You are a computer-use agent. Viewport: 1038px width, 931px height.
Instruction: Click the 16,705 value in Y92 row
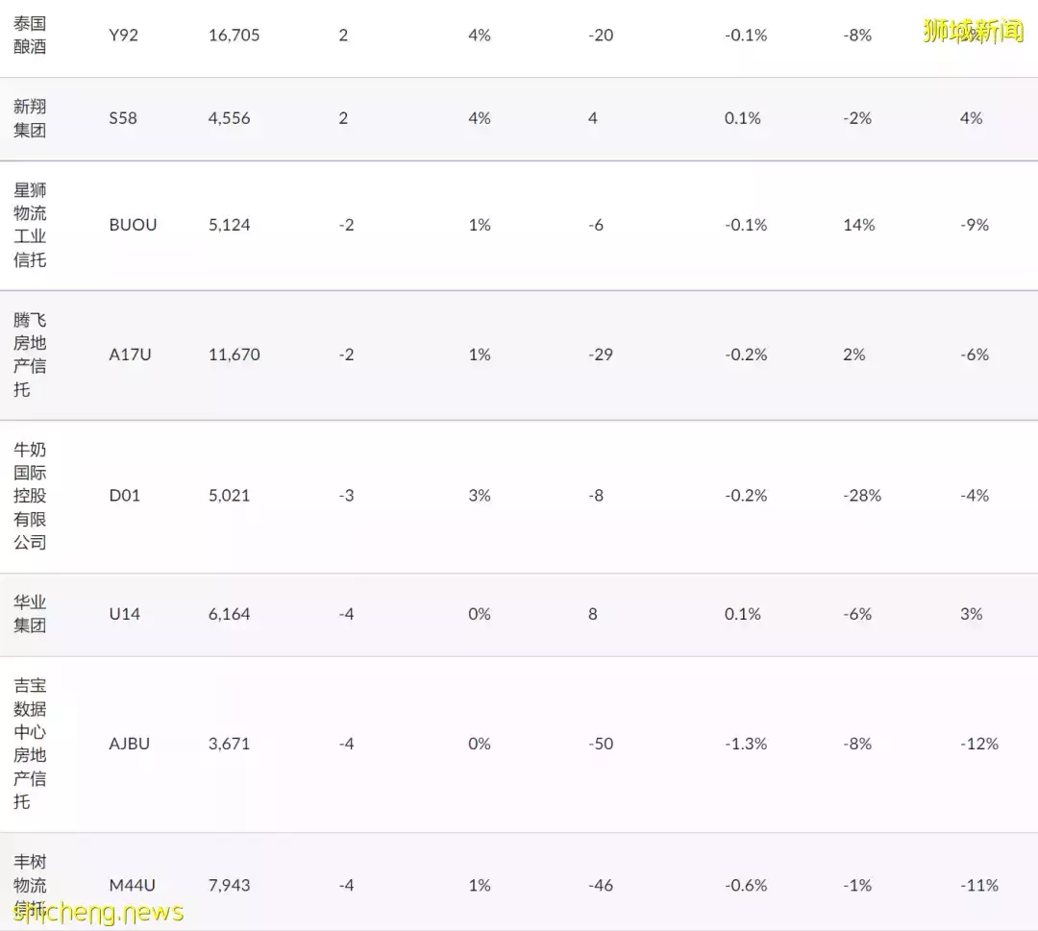235,36
